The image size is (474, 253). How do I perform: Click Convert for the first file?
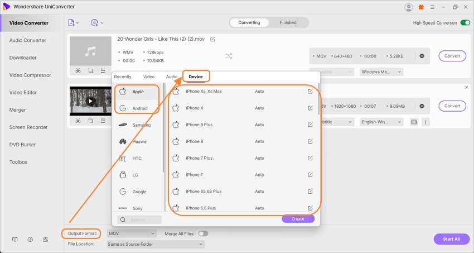[452, 56]
